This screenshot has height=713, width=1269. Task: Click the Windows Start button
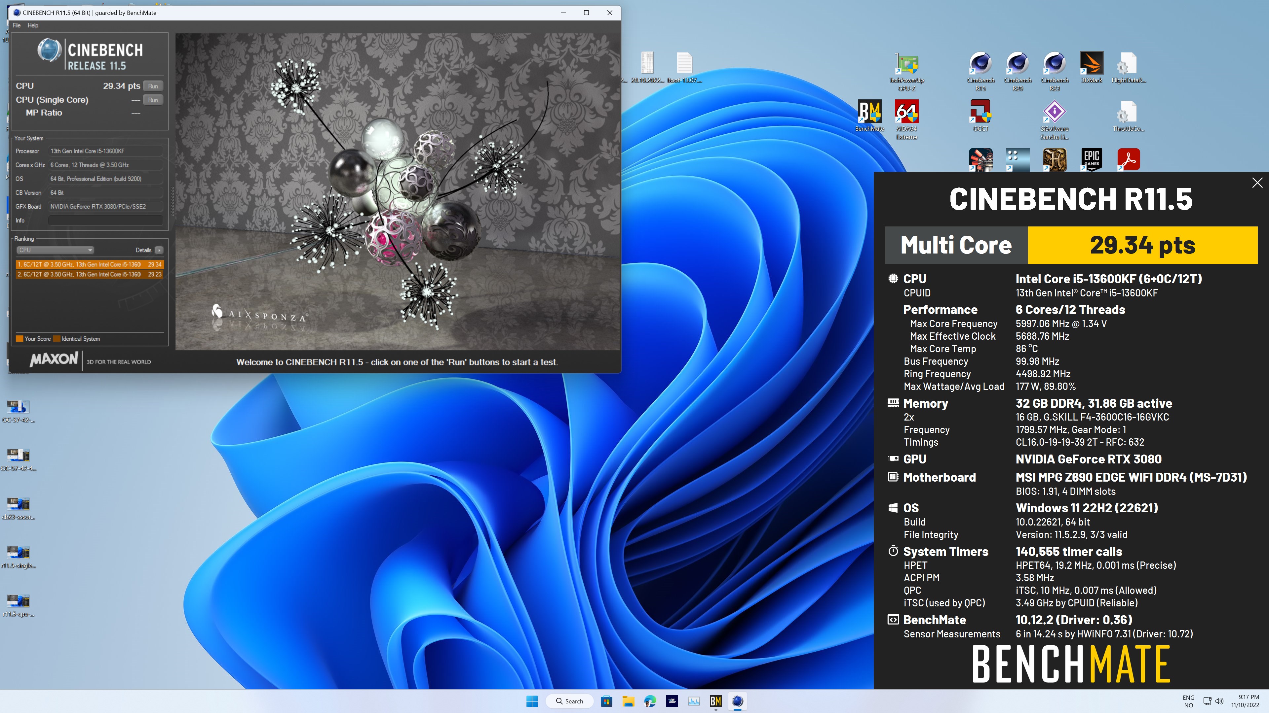532,701
